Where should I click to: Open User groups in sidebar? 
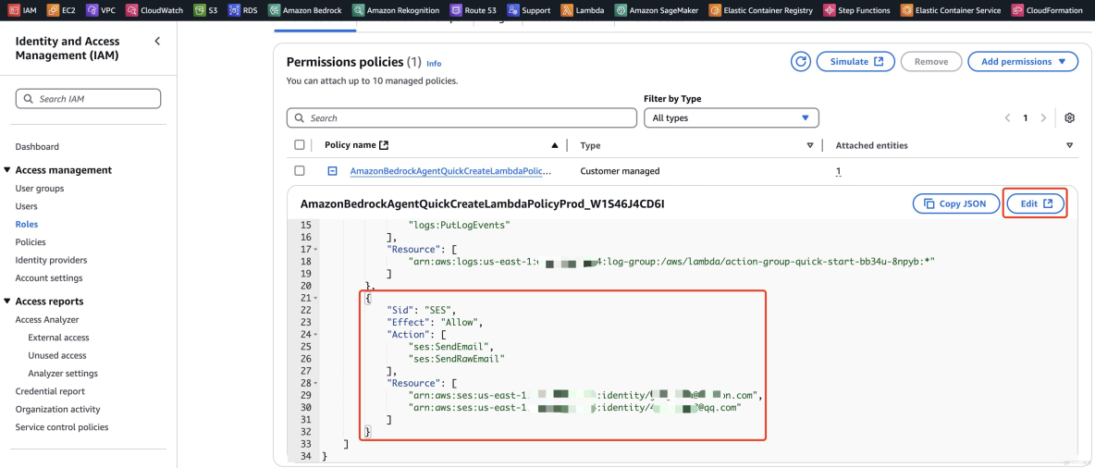pos(40,189)
